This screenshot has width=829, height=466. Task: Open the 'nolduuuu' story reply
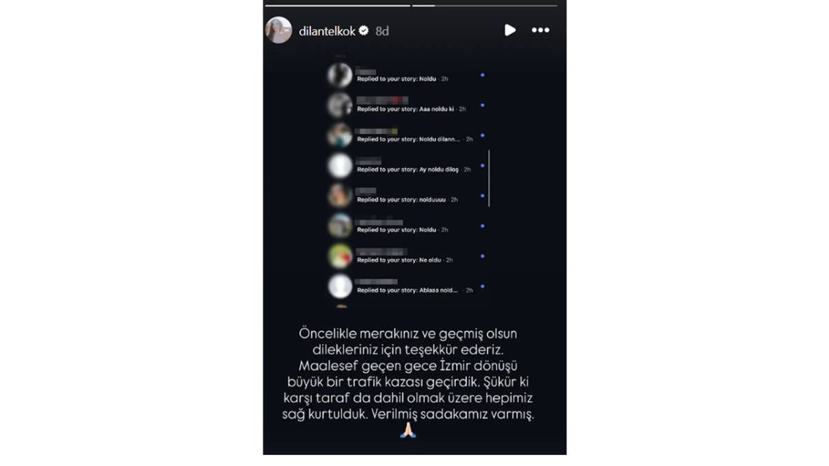point(407,200)
